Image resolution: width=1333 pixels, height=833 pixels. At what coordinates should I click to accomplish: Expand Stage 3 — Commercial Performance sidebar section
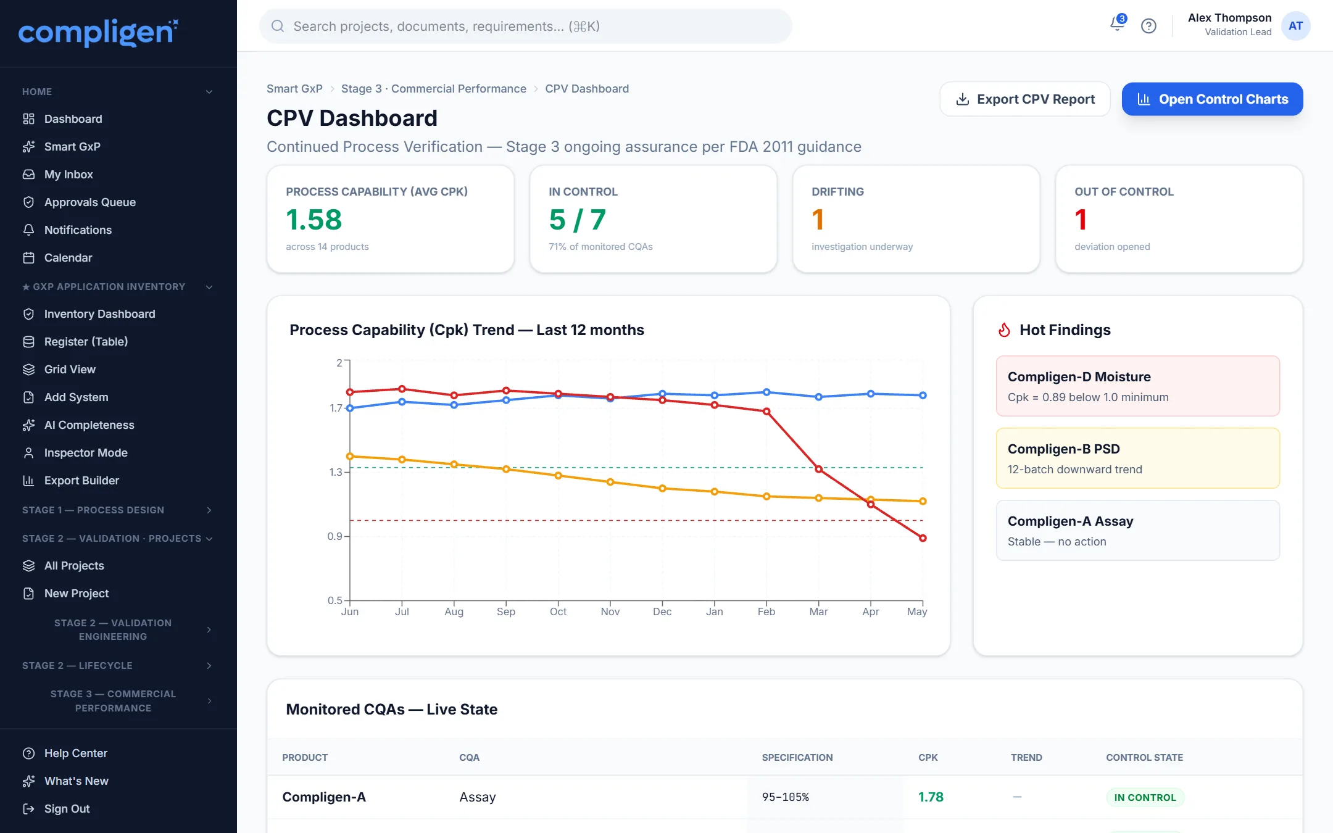pos(209,701)
